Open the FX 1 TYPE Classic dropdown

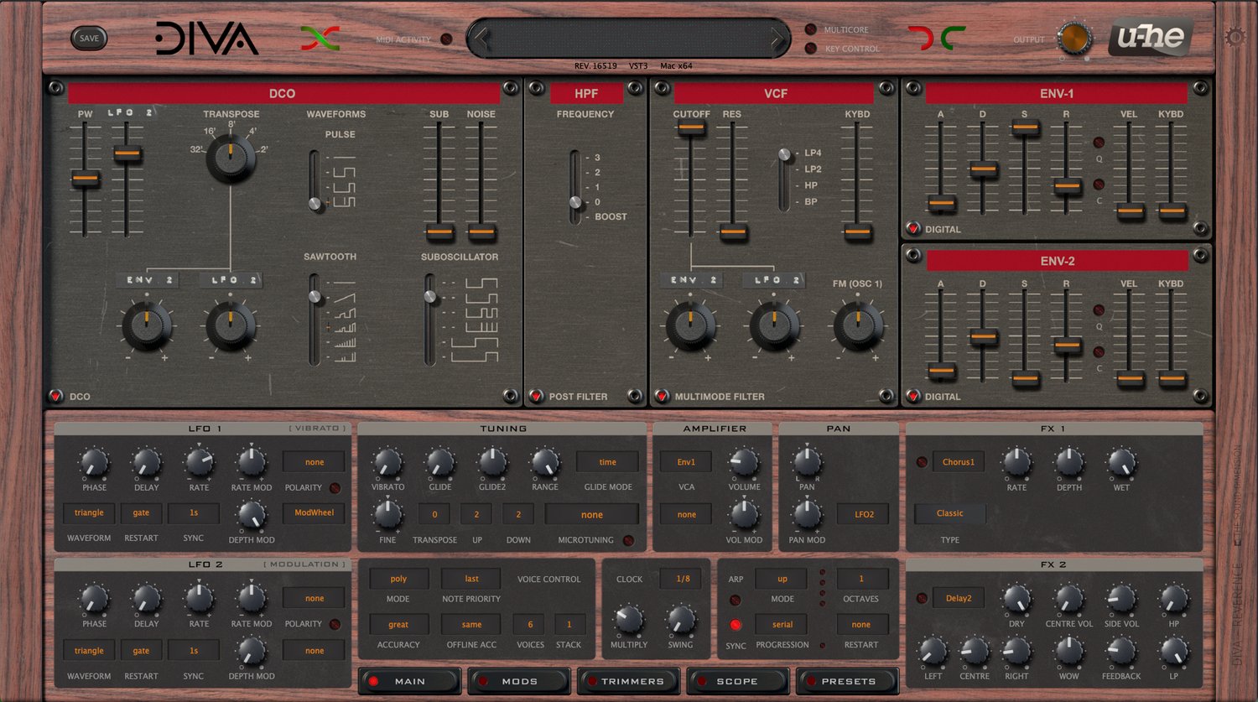click(949, 513)
